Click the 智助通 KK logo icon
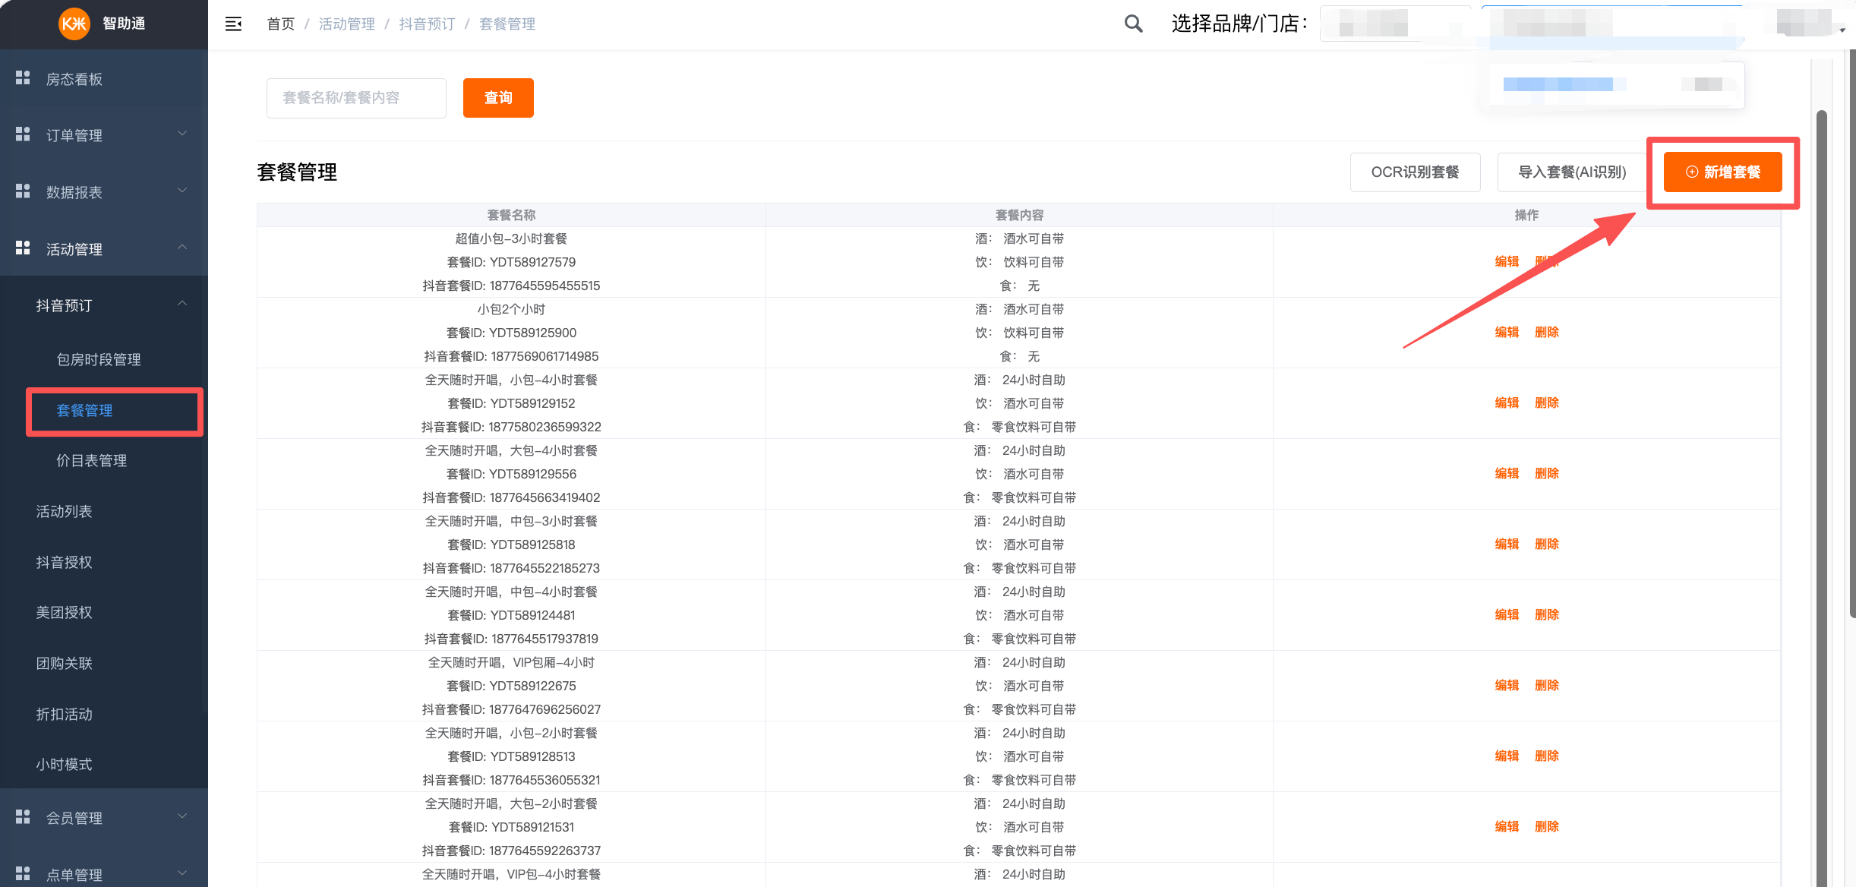The image size is (1856, 887). (74, 24)
